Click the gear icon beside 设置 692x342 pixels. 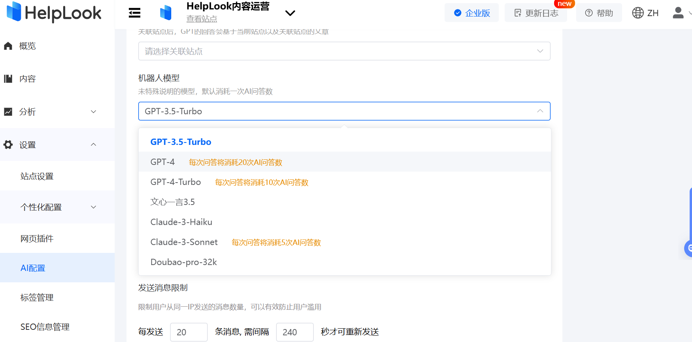pyautogui.click(x=8, y=144)
